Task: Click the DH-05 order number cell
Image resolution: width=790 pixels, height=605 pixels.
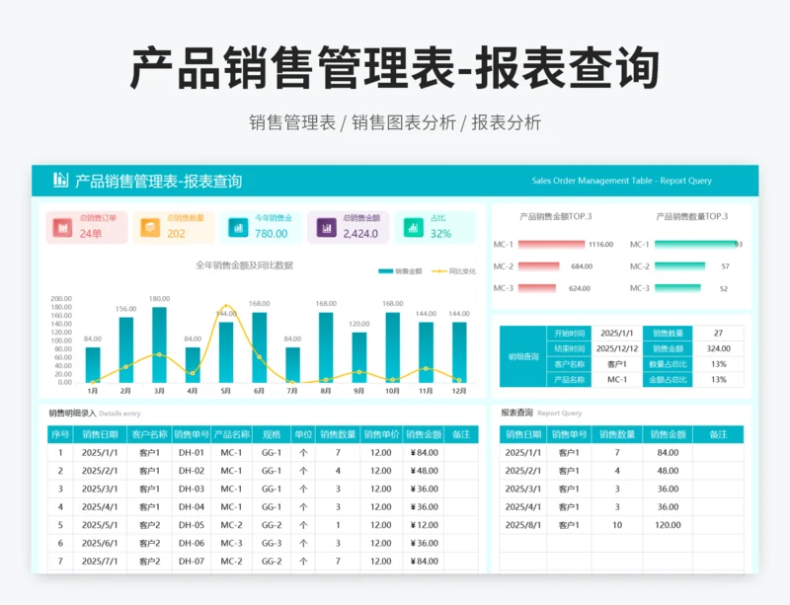Action: 192,525
